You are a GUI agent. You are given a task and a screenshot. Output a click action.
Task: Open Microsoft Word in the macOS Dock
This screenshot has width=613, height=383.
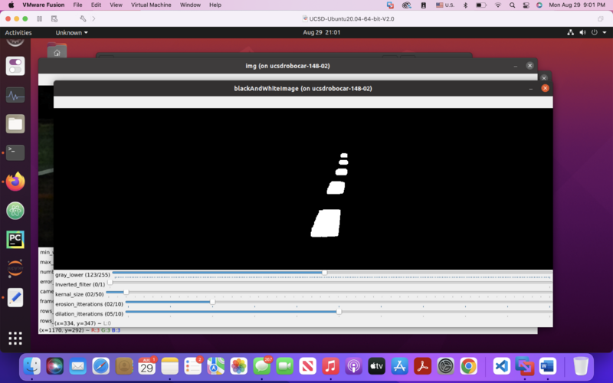(x=547, y=367)
